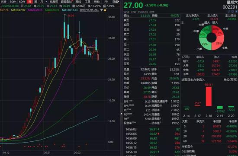Click the tick row at 14:56:06
Image resolution: width=238 pixels, height=156 pixels.
tap(152, 134)
